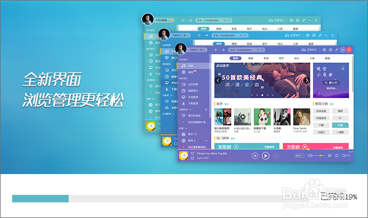This screenshot has width=368, height=218.
Task: Click back arrow in blue middle window header
Action: (200, 35)
